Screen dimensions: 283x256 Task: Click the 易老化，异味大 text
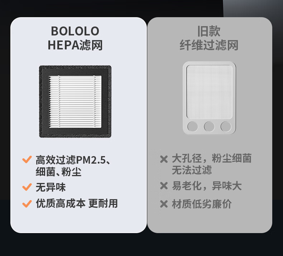click(207, 186)
